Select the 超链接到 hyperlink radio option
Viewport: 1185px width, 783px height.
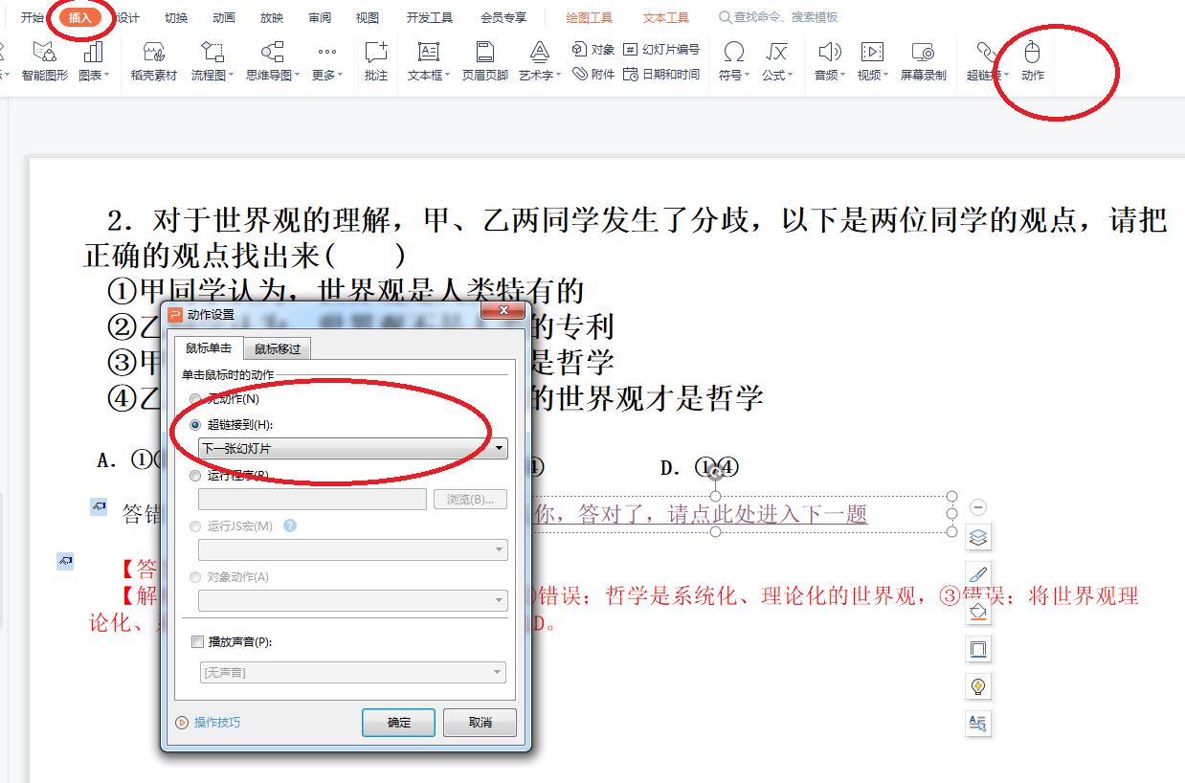click(x=195, y=422)
